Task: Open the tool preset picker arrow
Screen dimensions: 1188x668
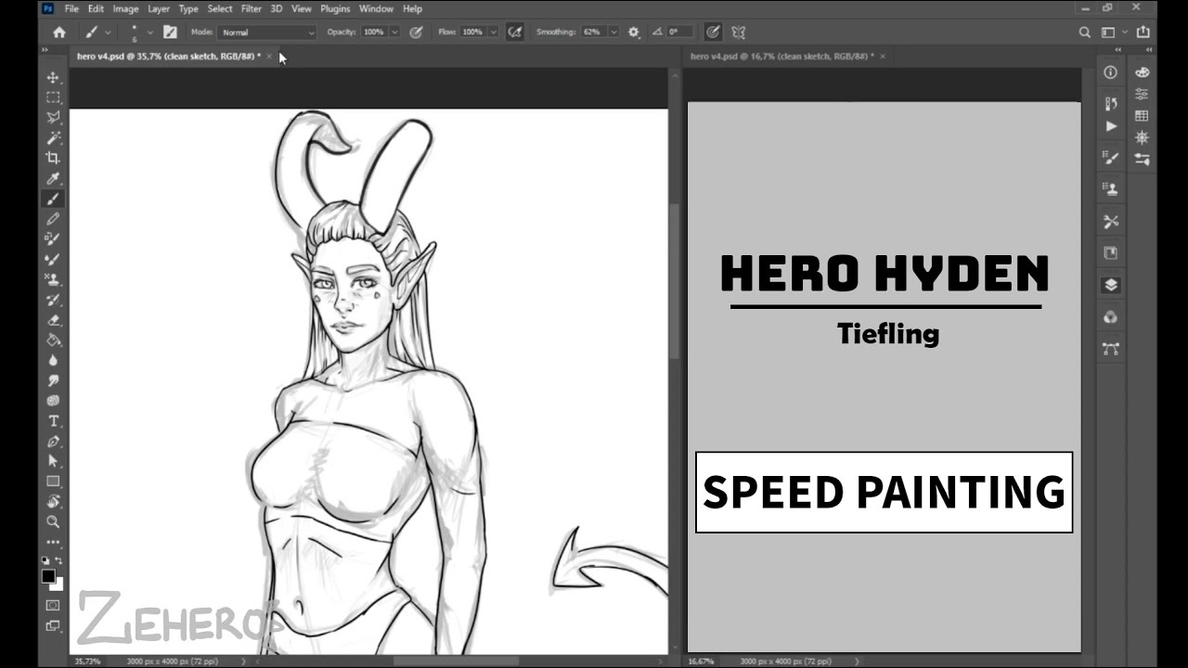Action: pos(109,32)
